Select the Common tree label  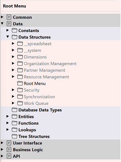[22, 17]
